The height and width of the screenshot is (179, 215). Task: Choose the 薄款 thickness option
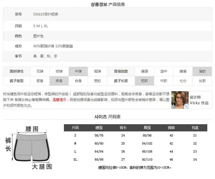click(202, 71)
